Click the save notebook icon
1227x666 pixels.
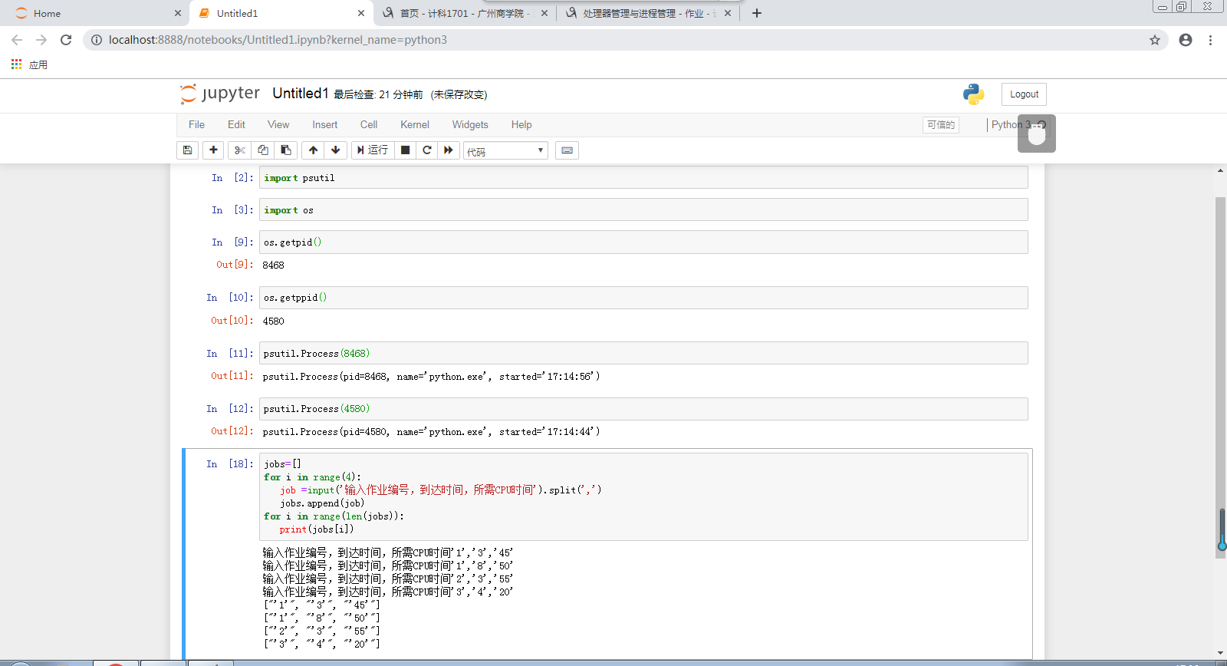pyautogui.click(x=187, y=150)
